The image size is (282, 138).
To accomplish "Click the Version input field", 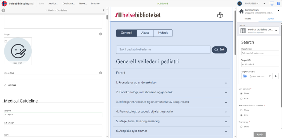I will (53, 115).
